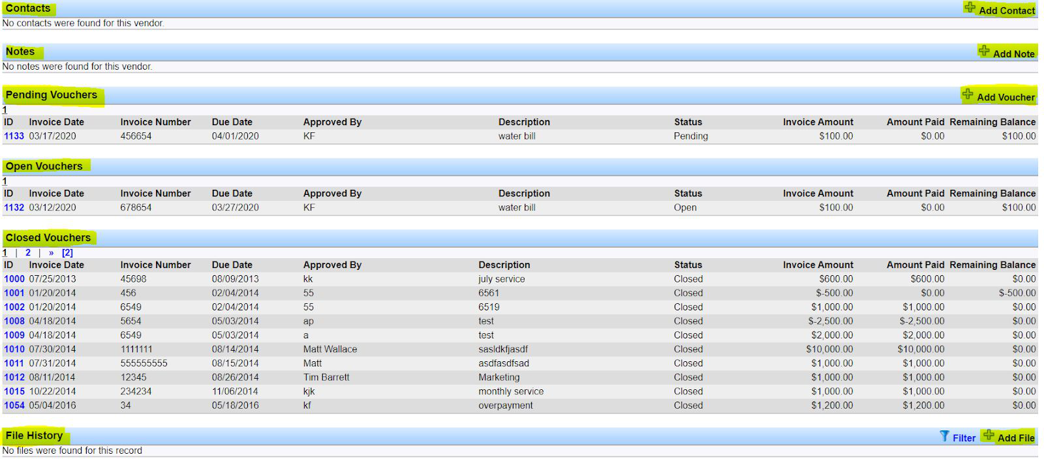Select page 1 under Open Vouchers

[5, 181]
